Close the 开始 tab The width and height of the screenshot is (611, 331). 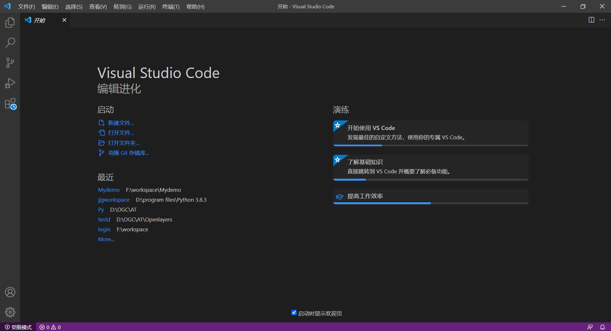click(x=64, y=20)
